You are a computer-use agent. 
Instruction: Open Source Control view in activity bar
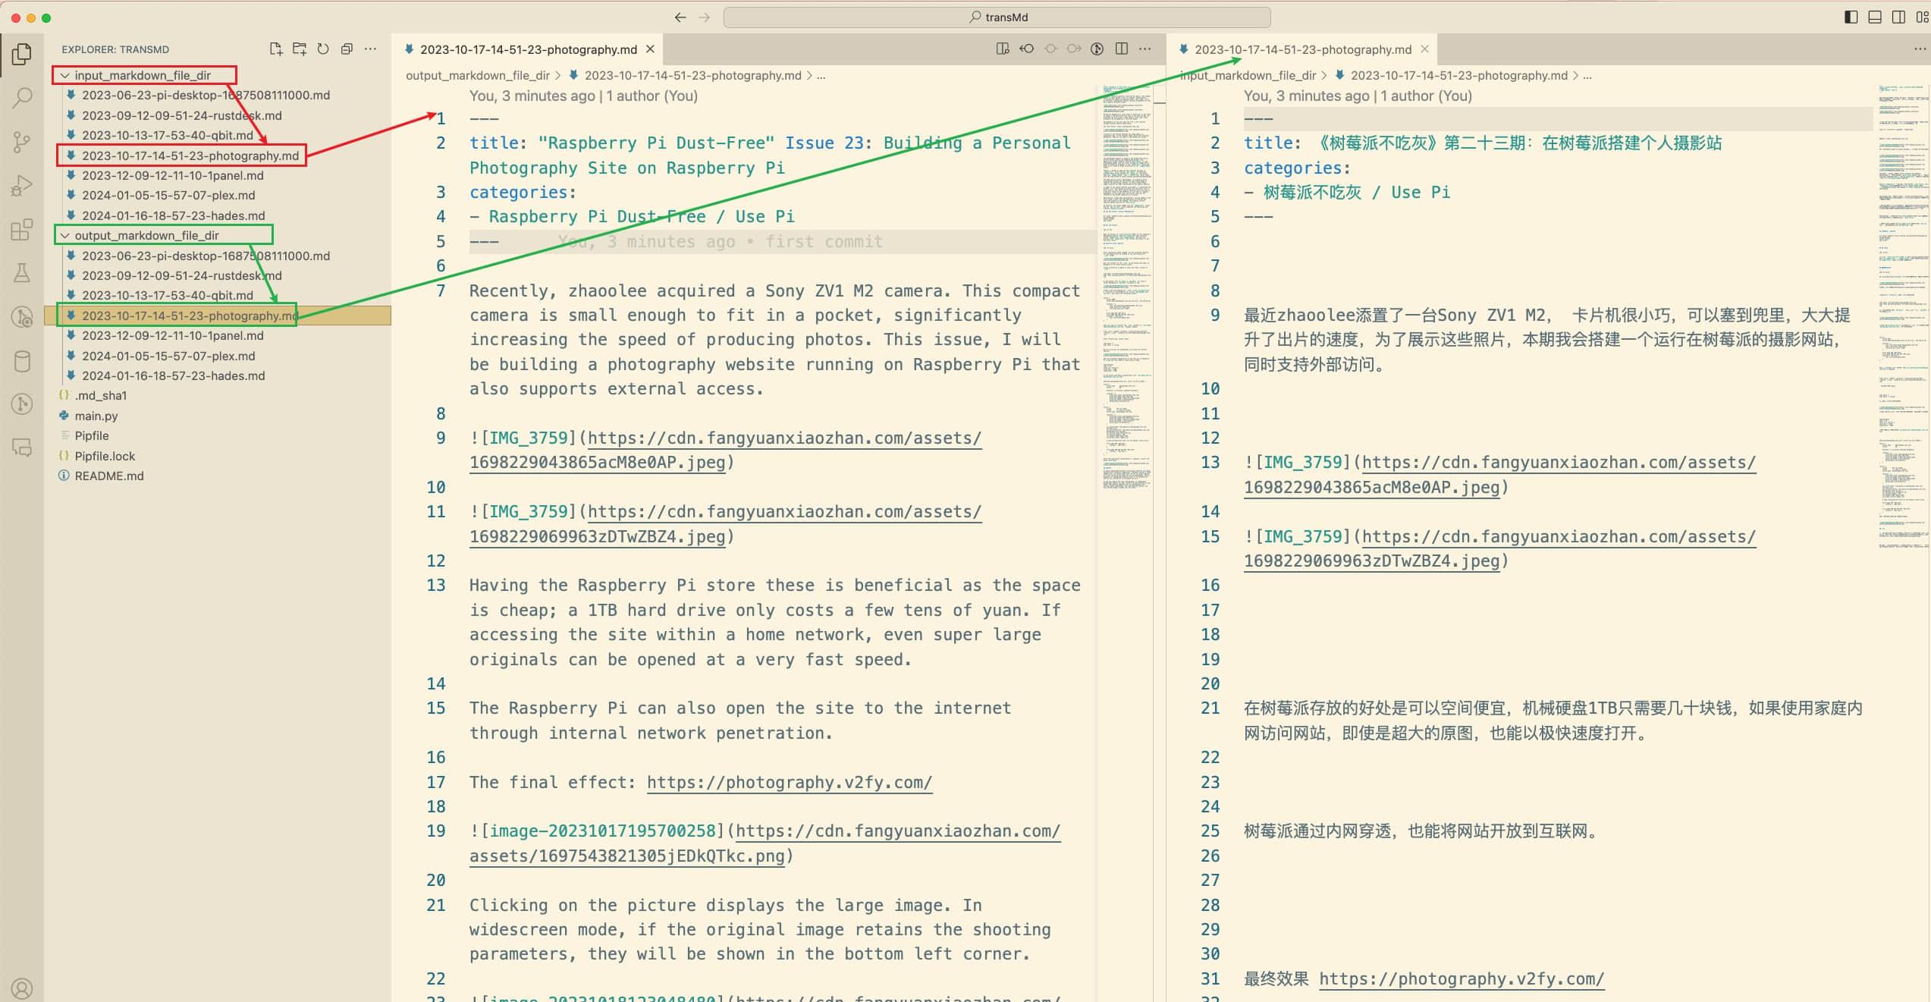coord(22,142)
